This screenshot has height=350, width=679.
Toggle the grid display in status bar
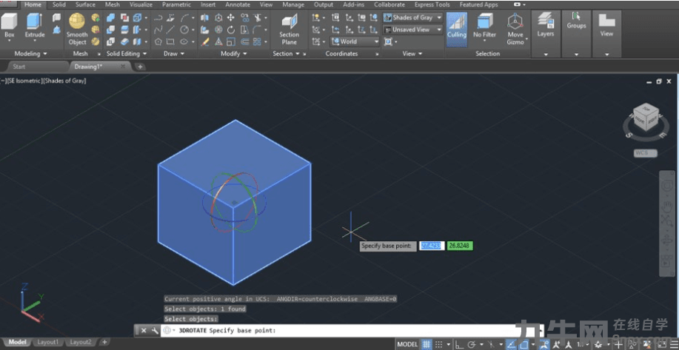tap(427, 344)
